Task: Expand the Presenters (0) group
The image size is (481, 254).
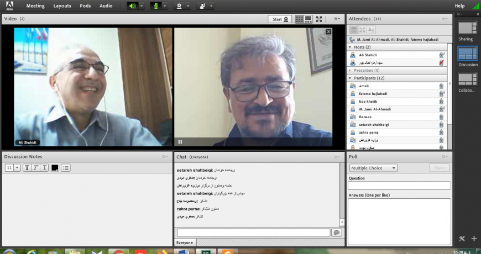Action: point(350,71)
